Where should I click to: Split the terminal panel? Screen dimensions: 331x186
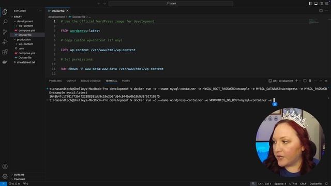click(x=305, y=81)
